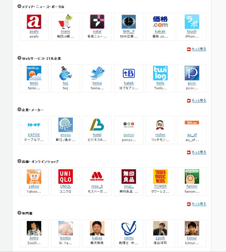Screen dimensions: 226x252
Task: Open the muji_ username link
Action: pyautogui.click(x=129, y=186)
